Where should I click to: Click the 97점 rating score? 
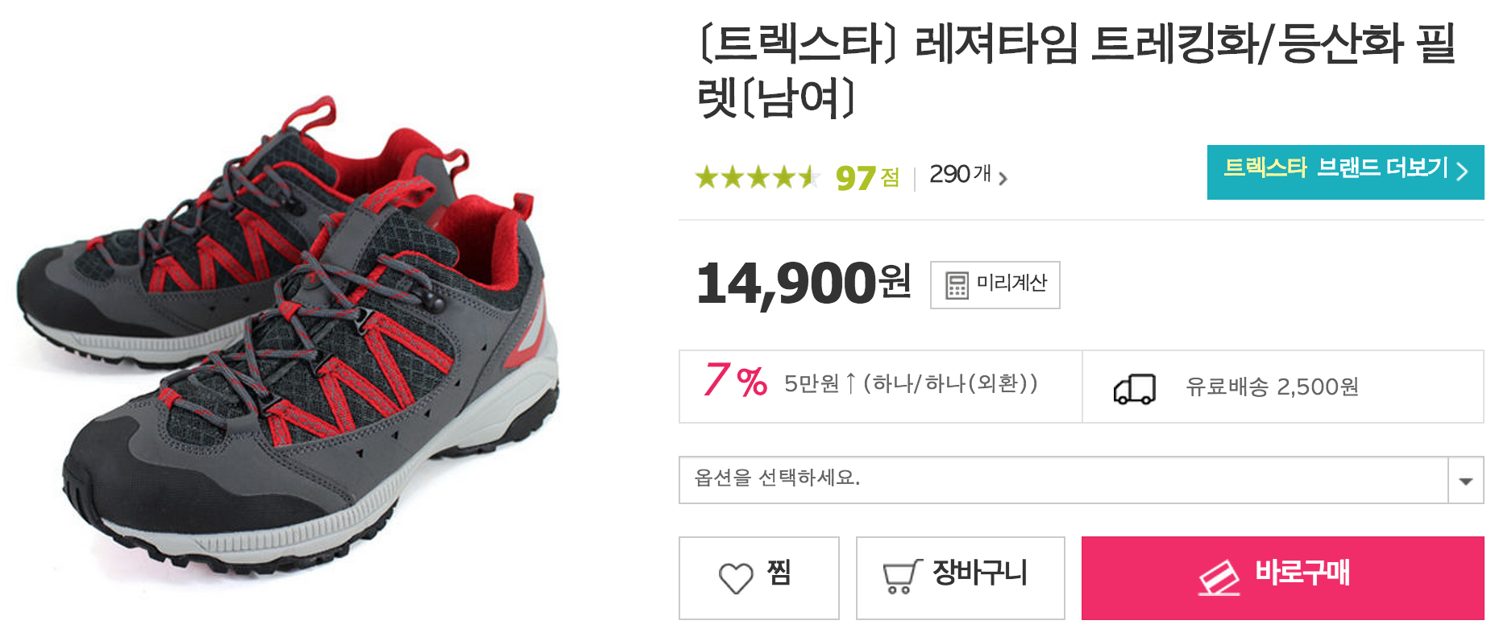coord(866,177)
